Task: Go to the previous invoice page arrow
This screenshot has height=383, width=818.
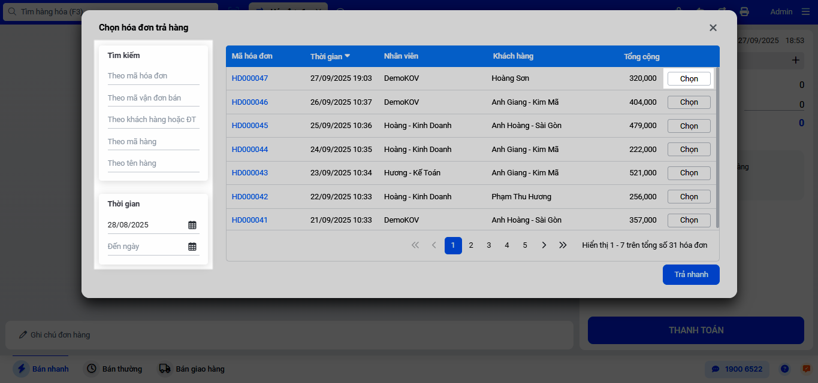Action: point(434,245)
